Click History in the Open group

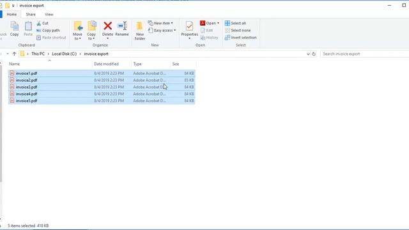pos(209,38)
